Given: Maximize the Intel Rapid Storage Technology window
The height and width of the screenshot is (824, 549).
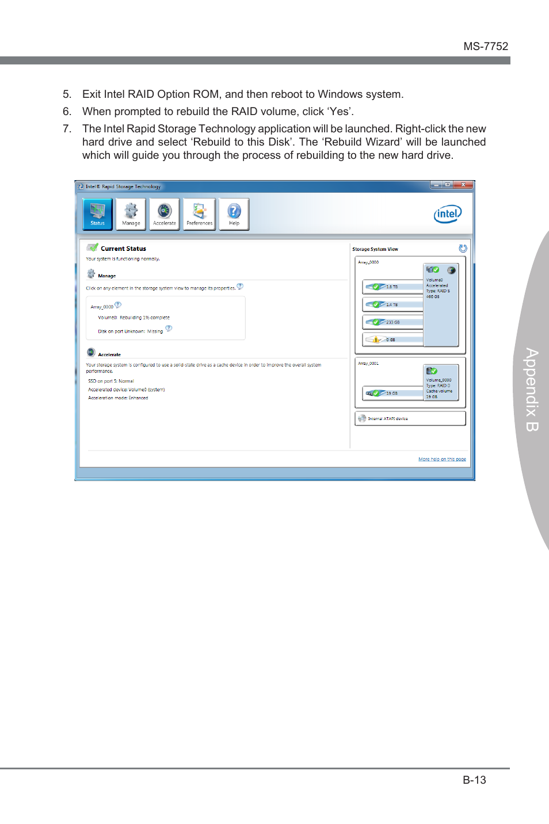Looking at the screenshot, I should (447, 185).
